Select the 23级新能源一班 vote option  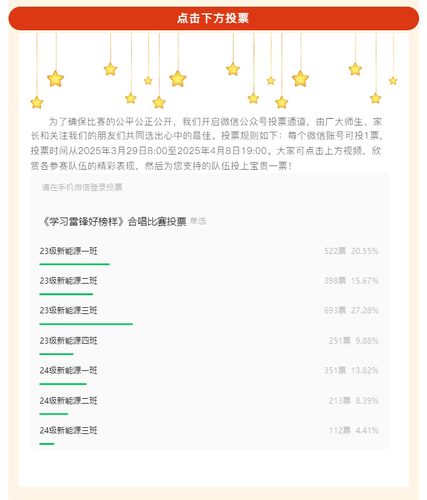[x=209, y=255]
